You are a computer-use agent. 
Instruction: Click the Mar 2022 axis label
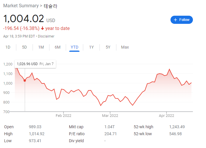(110, 115)
